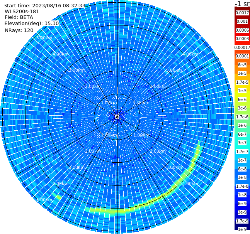Click the "6e-6" colorbar label
This screenshot has width=250, height=234.
click(x=242, y=99)
